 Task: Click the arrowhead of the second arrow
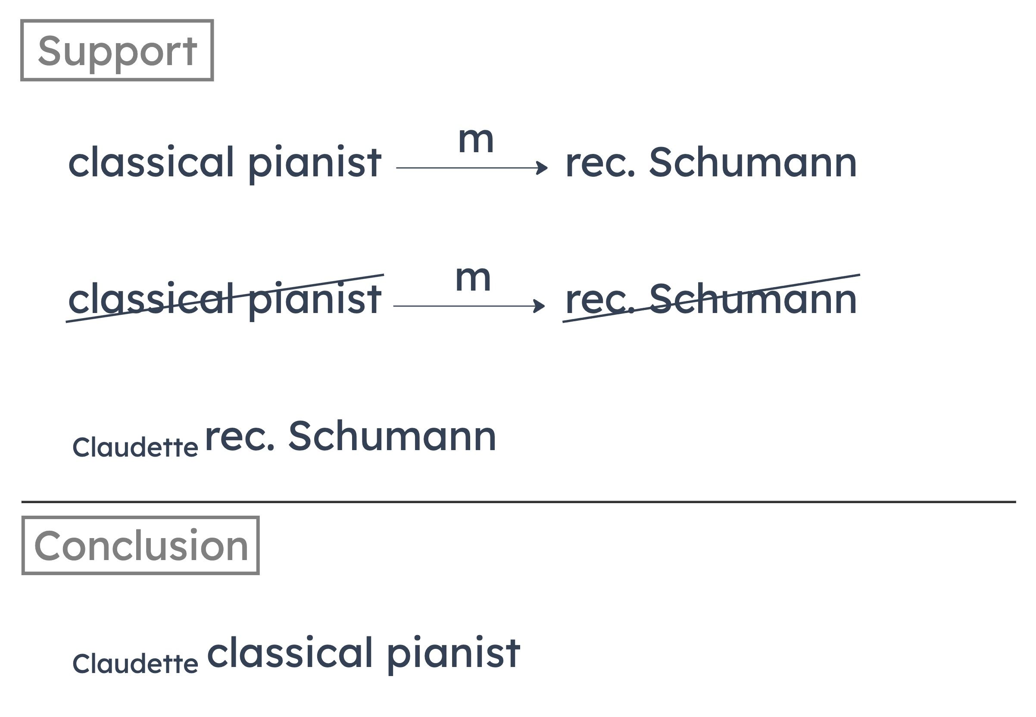pos(539,306)
